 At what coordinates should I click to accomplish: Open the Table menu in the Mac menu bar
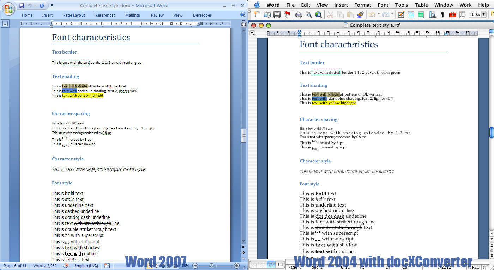[421, 5]
